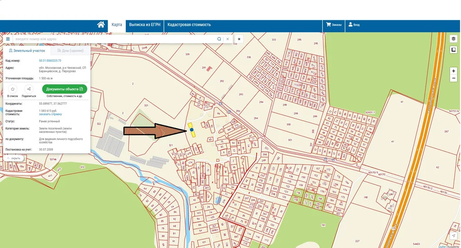Open favorites star button next to search
The height and width of the screenshot is (248, 461).
[239, 39]
